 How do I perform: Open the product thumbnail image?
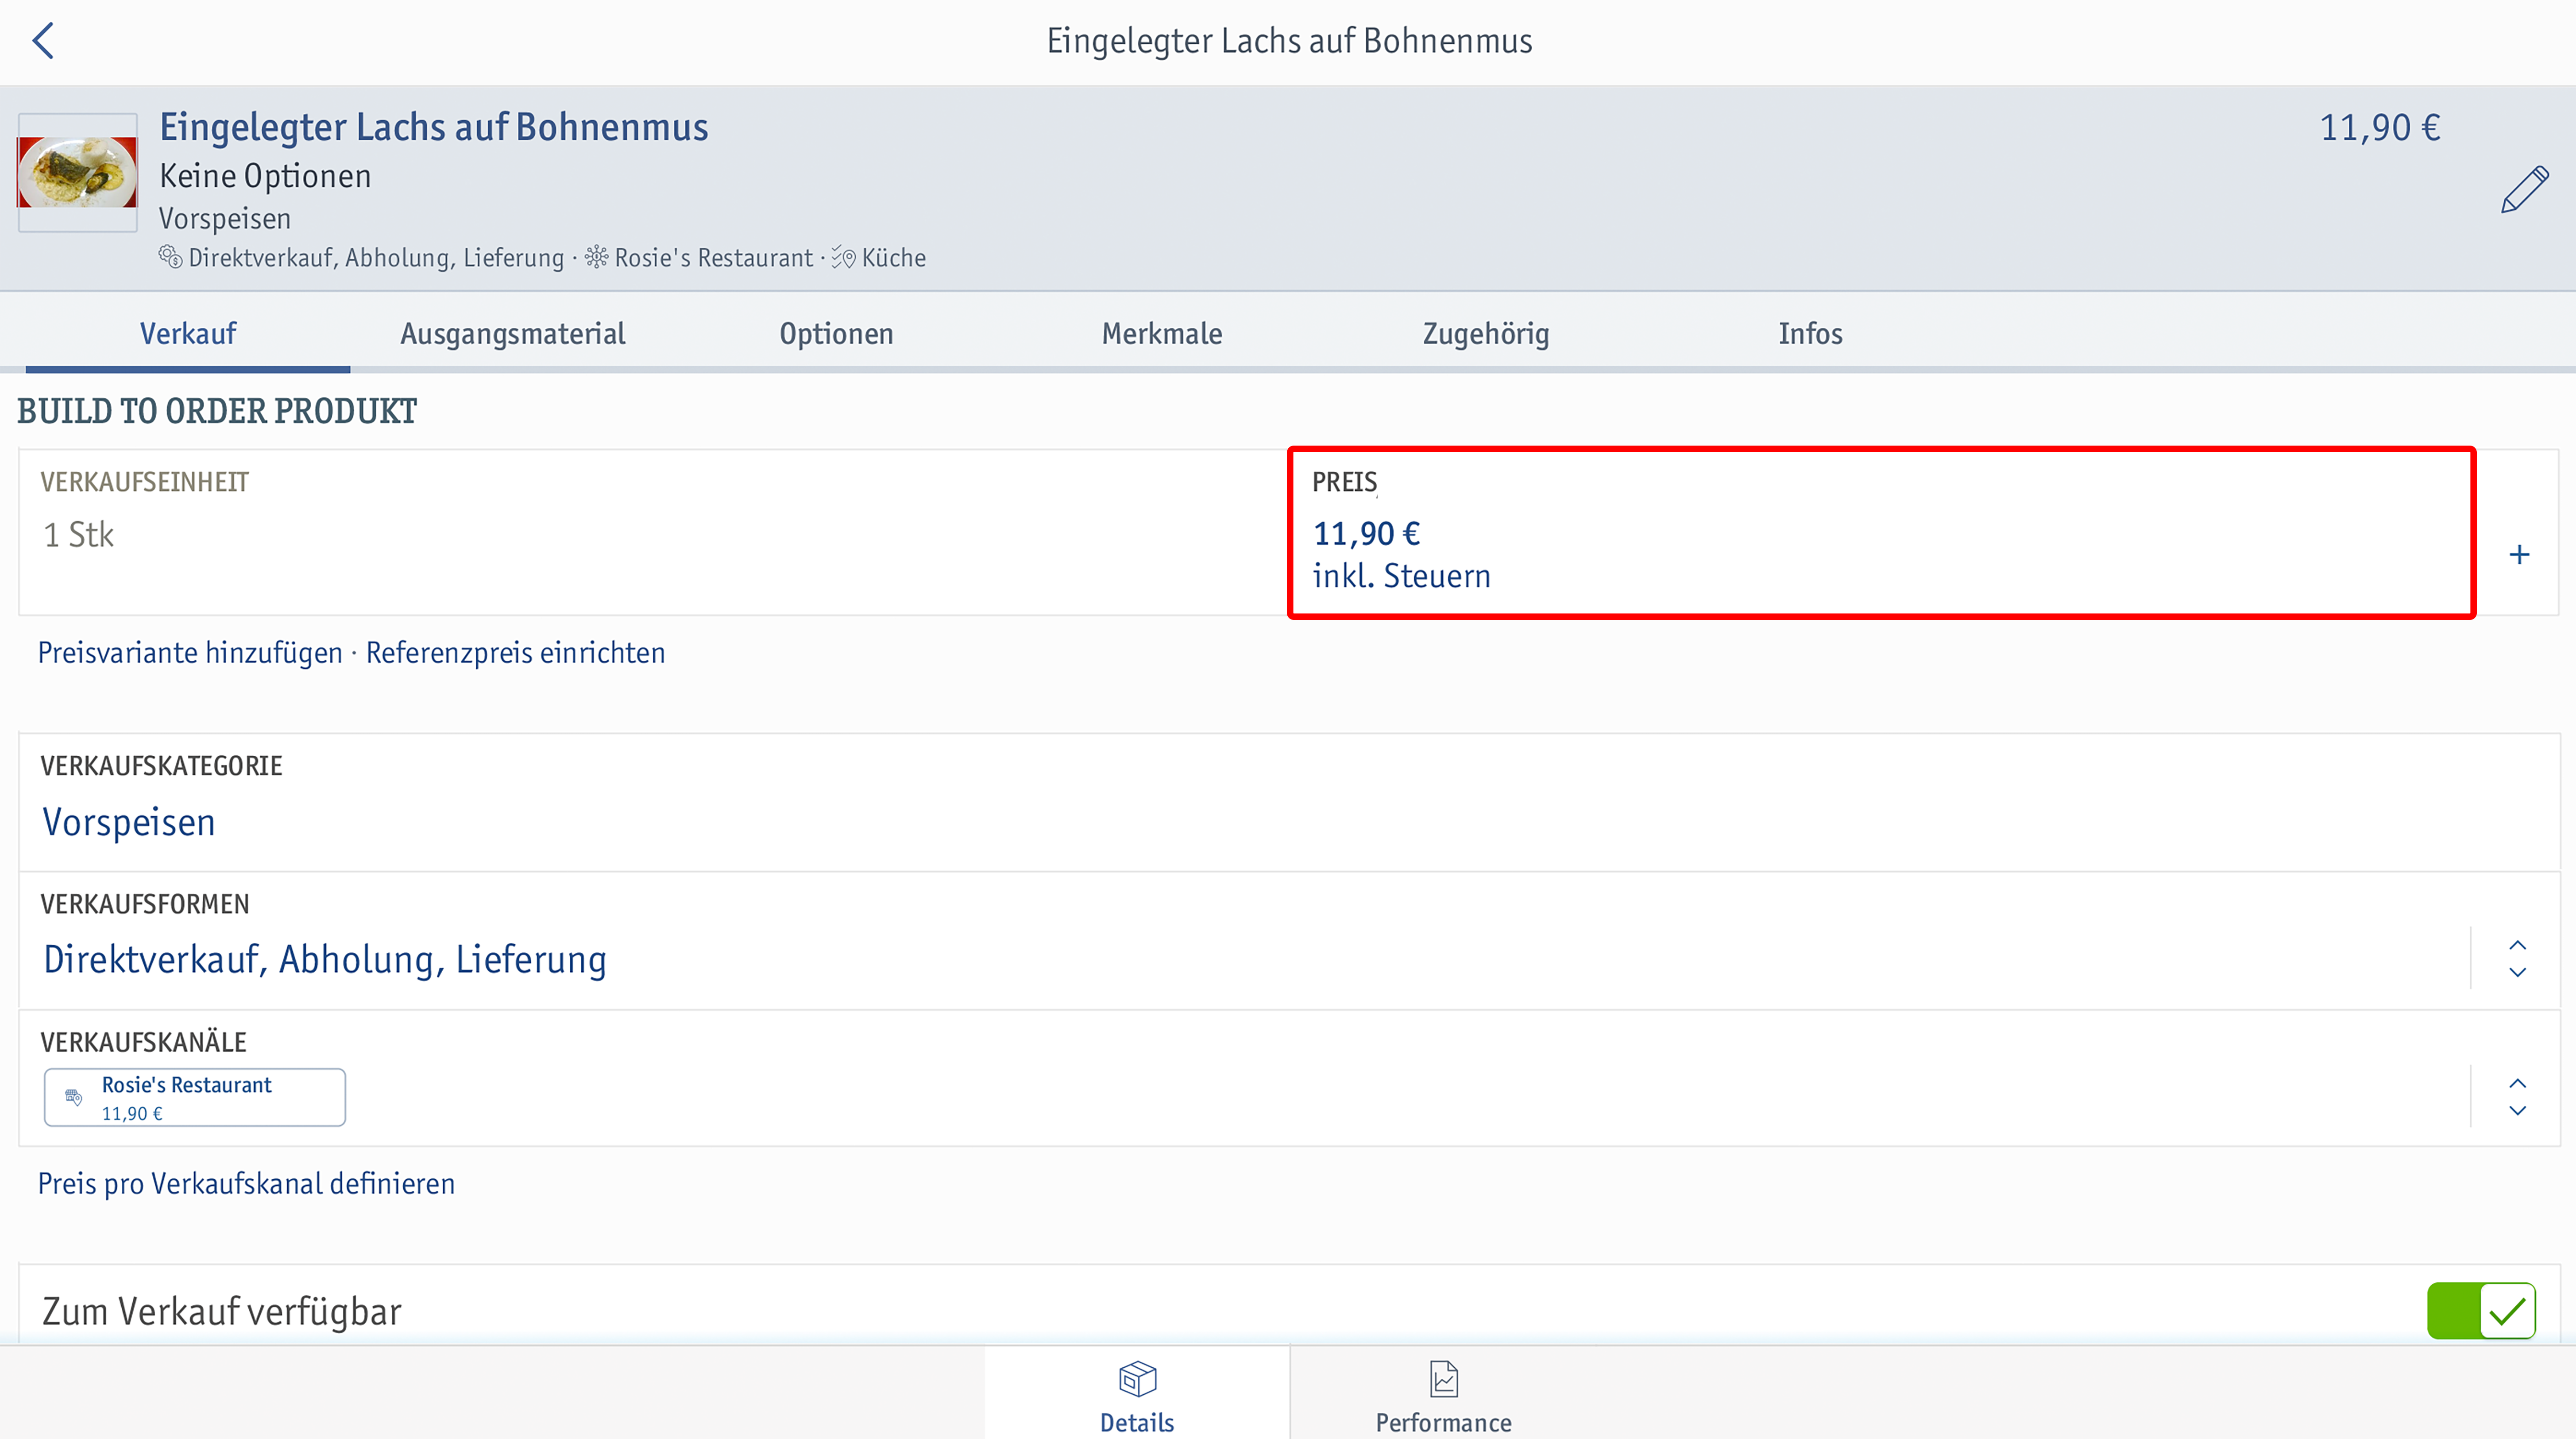pos(77,173)
